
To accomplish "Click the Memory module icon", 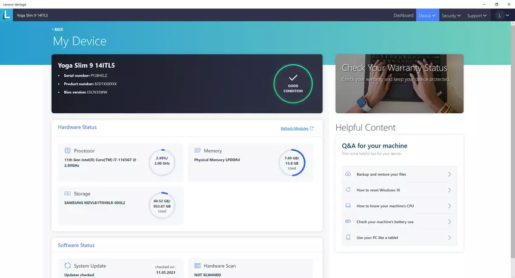I will coord(198,151).
